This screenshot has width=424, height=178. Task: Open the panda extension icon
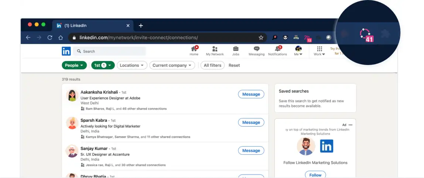pos(285,38)
